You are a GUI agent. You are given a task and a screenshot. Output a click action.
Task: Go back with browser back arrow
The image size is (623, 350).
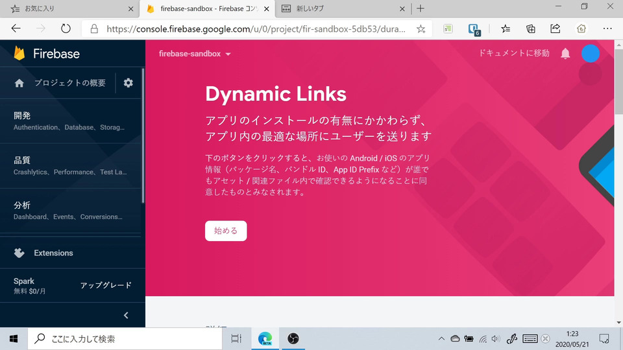(16, 29)
